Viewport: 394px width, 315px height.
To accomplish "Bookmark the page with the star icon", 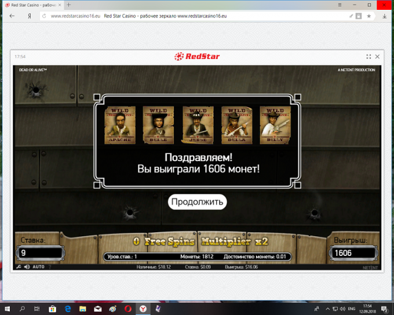I will point(369,16).
